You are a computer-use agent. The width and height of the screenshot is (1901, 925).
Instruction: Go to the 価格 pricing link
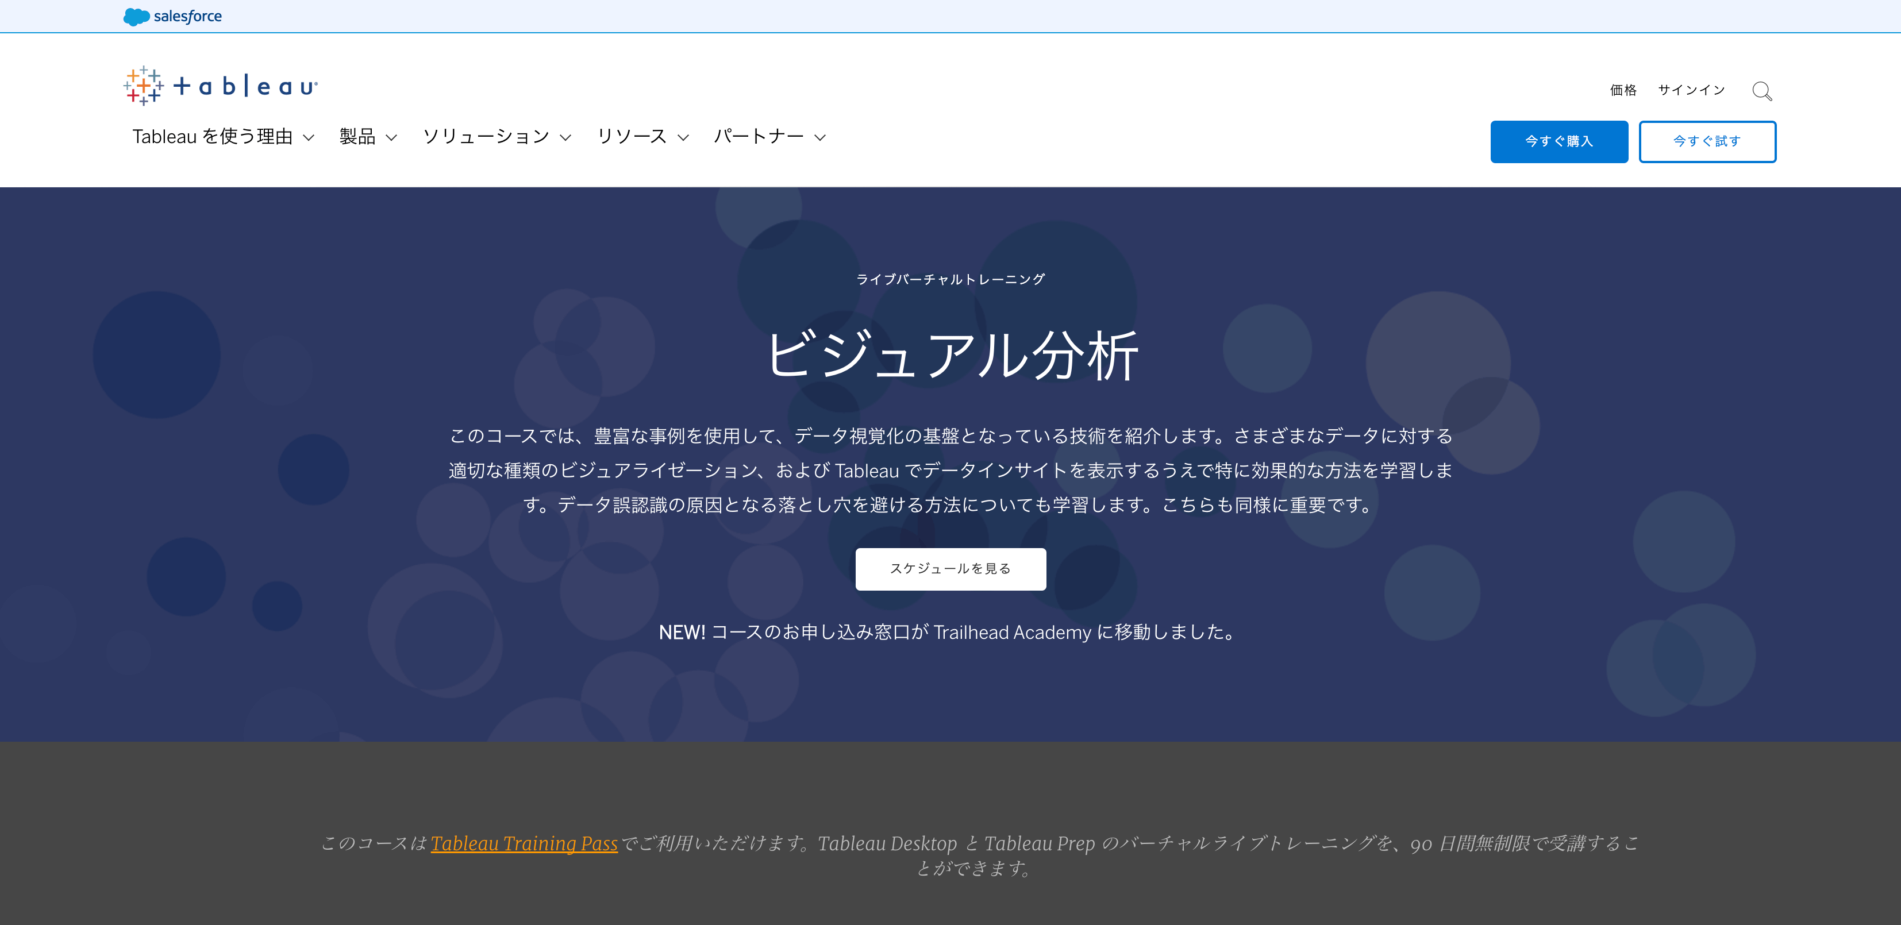pyautogui.click(x=1623, y=90)
